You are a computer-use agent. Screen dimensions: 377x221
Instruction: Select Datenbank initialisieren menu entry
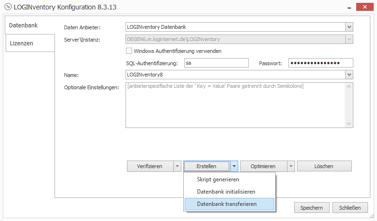[229, 192]
